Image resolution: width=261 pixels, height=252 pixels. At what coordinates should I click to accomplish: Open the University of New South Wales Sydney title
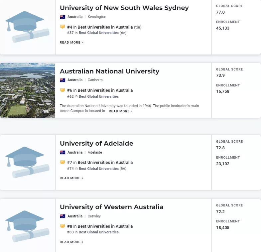(124, 8)
